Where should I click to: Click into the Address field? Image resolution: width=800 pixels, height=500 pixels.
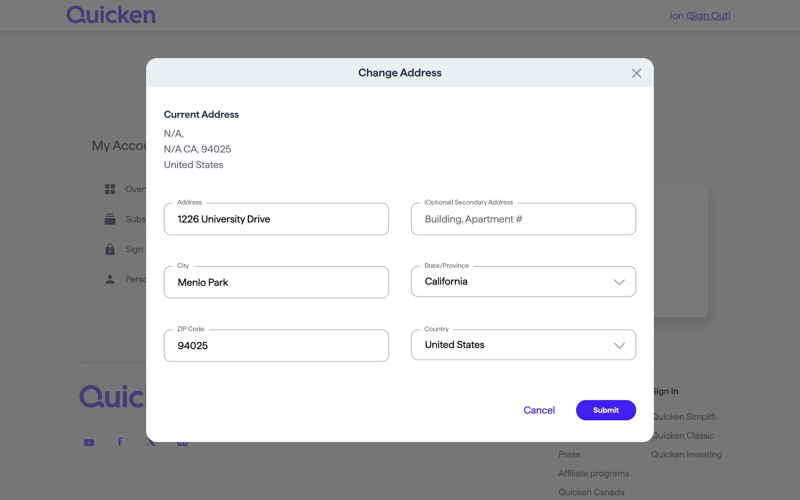coord(276,219)
